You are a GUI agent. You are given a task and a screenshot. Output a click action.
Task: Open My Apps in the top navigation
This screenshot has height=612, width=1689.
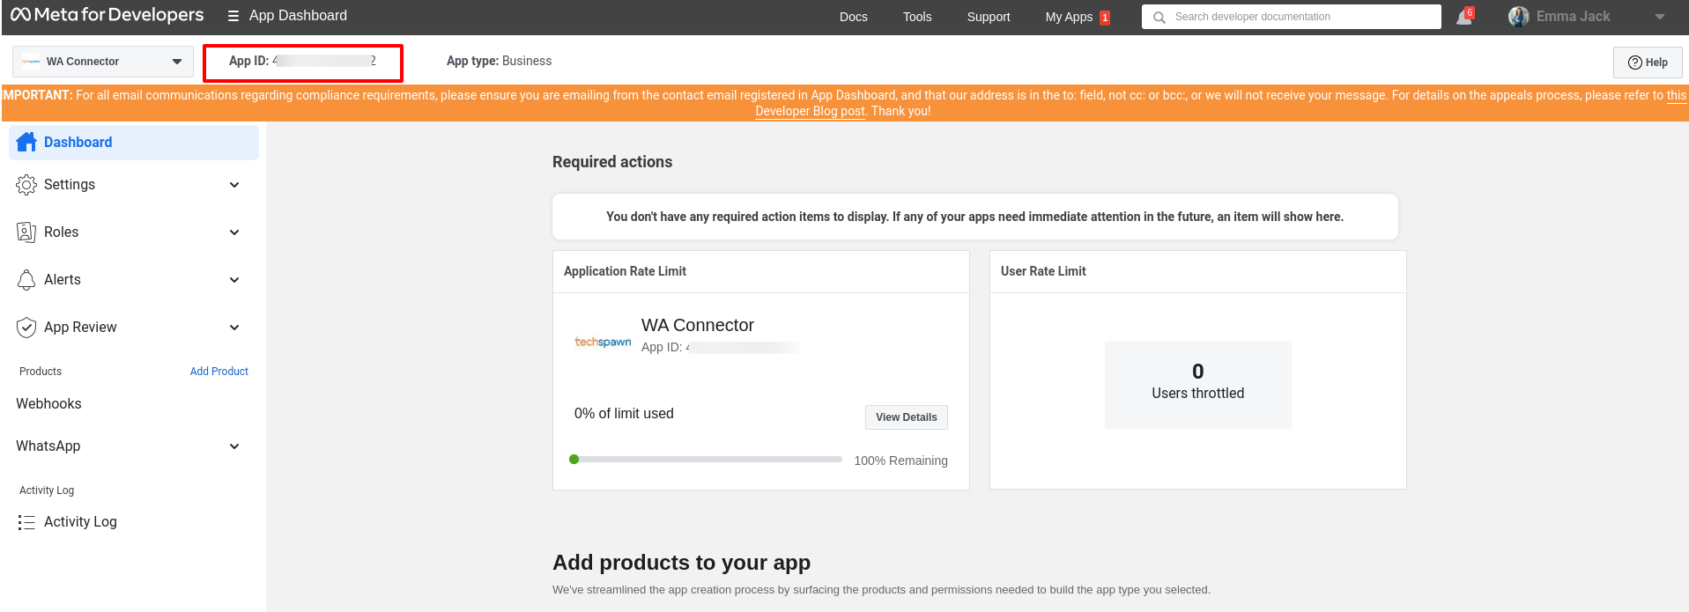(x=1069, y=17)
